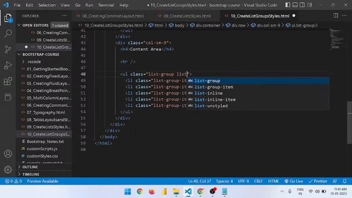Select list-group autocomplete suggestion
The width and height of the screenshot is (352, 198).
point(258,81)
